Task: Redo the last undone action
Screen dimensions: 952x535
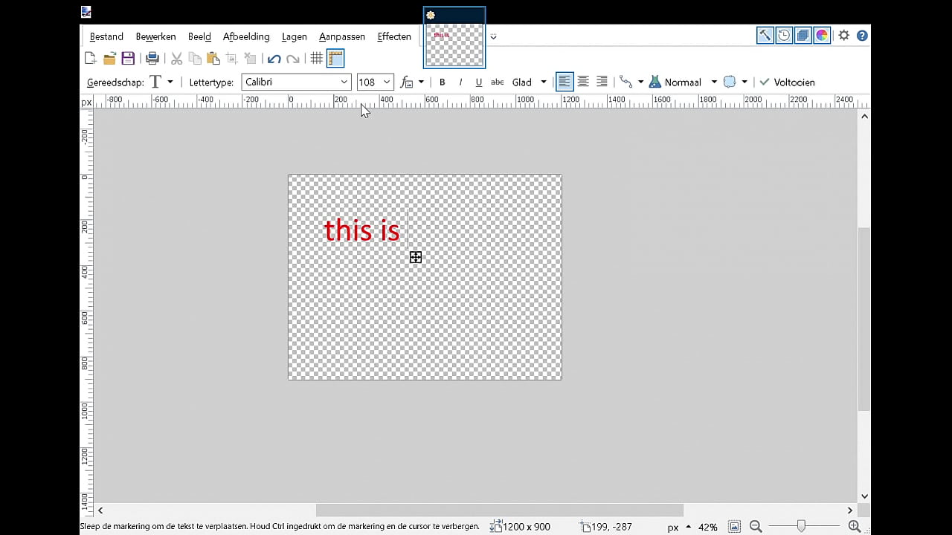Action: [x=293, y=59]
